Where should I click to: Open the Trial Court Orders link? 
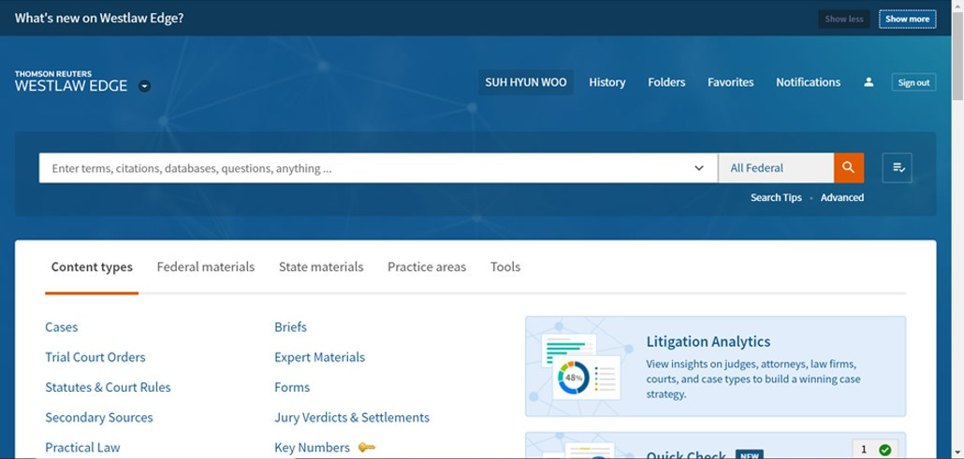click(95, 357)
